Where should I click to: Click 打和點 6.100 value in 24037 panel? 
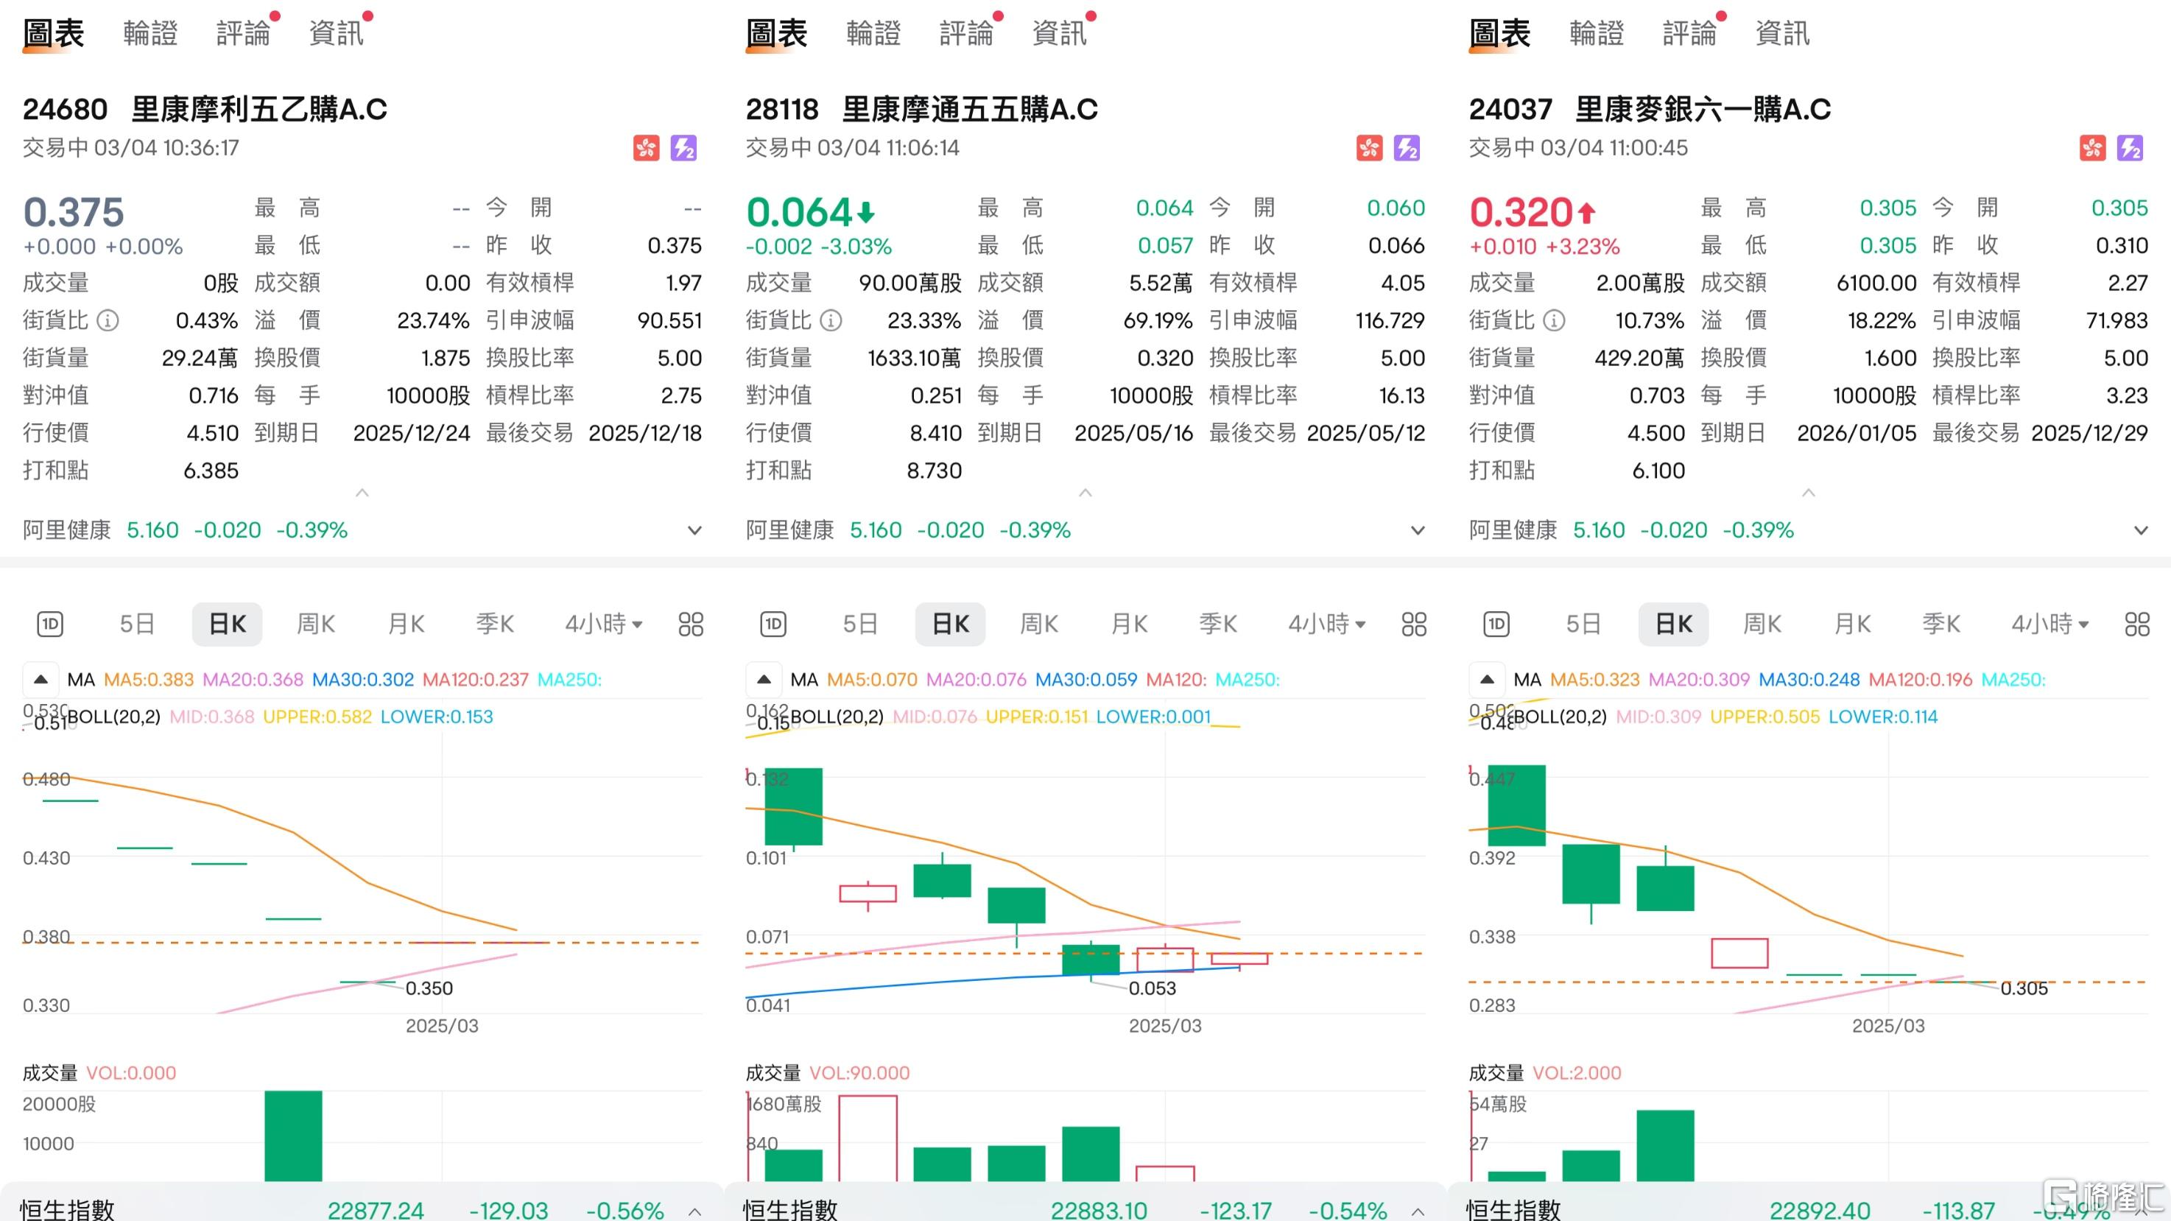pyautogui.click(x=1658, y=470)
